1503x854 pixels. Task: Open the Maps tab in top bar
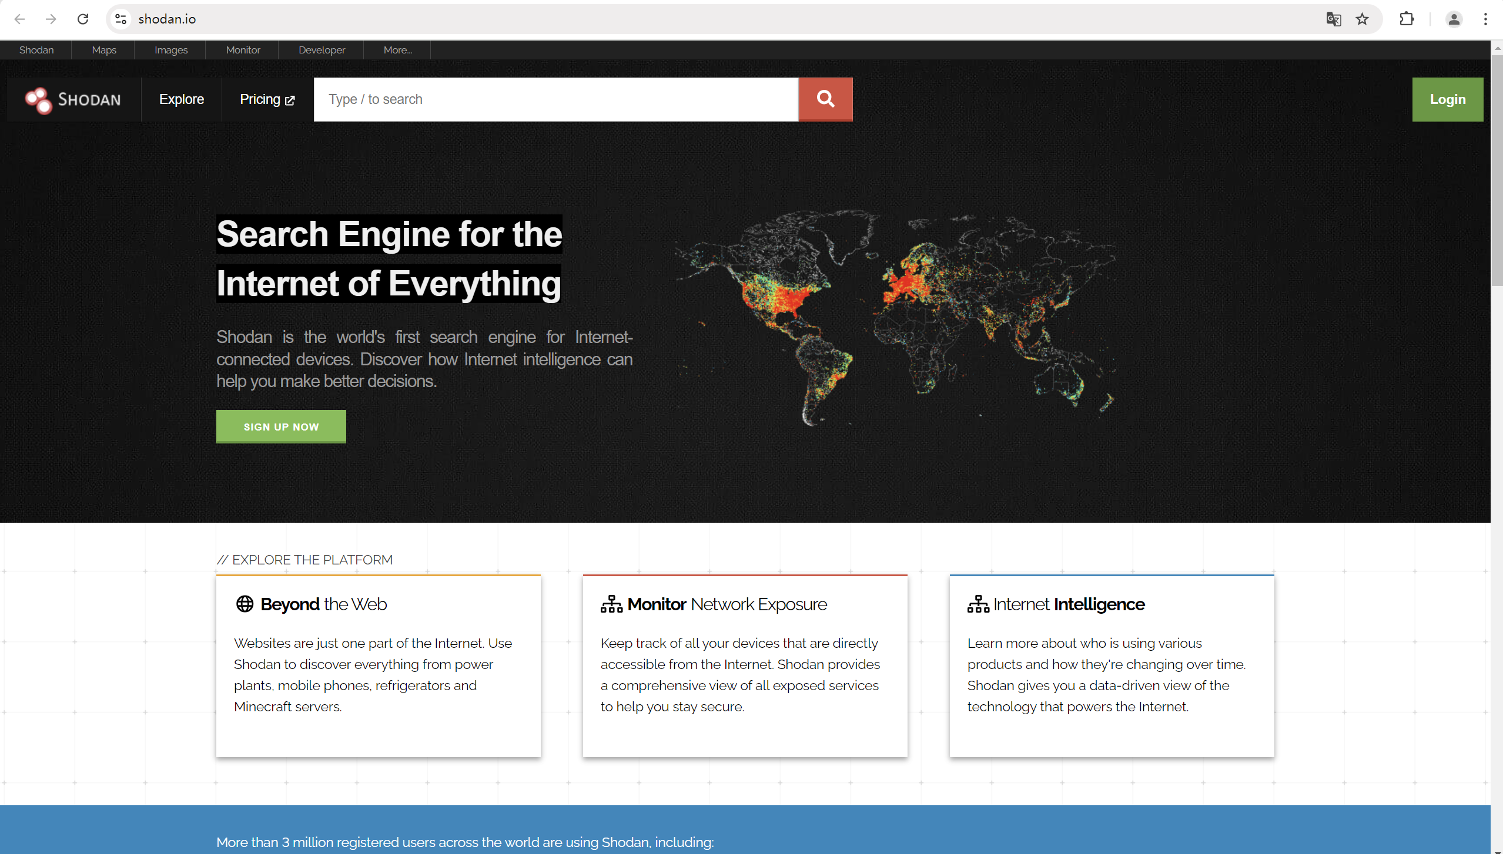point(104,50)
